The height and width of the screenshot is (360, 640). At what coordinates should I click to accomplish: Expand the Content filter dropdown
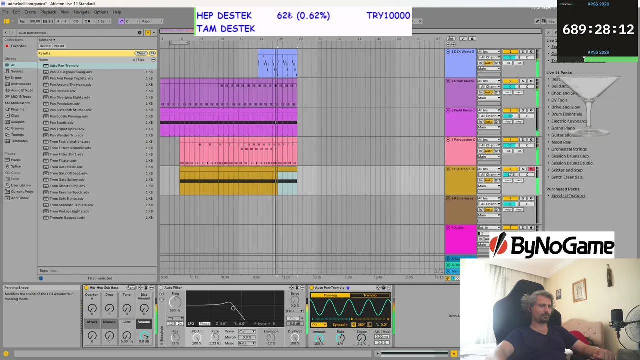pyautogui.click(x=47, y=40)
